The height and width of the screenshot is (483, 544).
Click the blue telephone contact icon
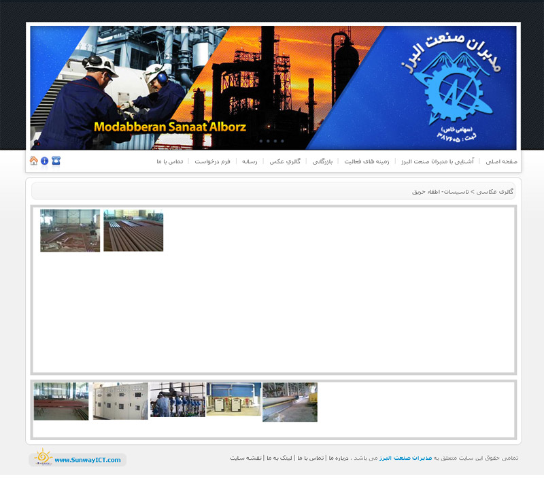[x=56, y=161]
